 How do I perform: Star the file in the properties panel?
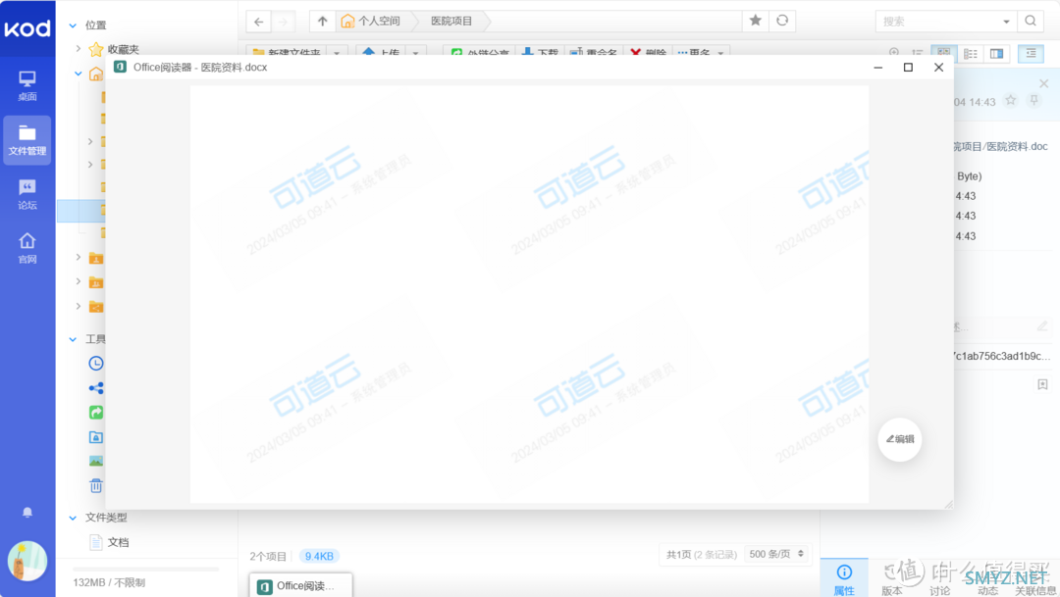point(1011,101)
